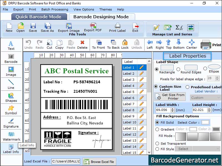Enable the Gradient fill option

[157, 129]
